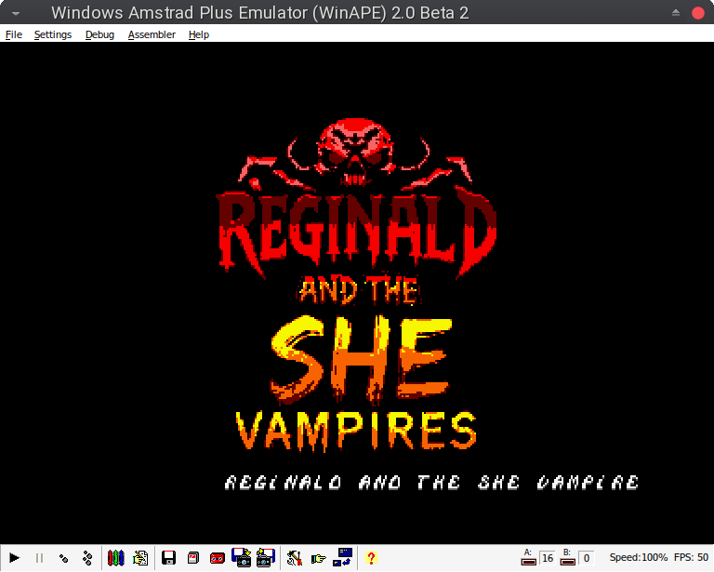Screen dimensions: 714x572
Task: Open the tools settings wrench icon
Action: click(294, 557)
